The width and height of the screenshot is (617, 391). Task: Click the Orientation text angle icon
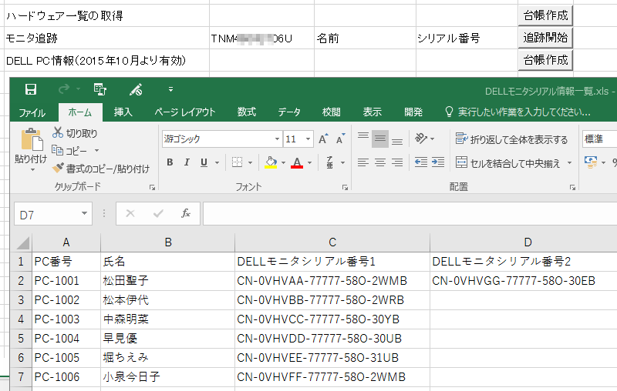click(421, 139)
